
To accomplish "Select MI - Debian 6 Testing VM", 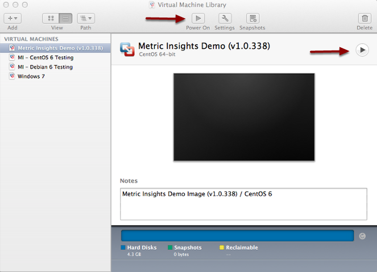I will pos(55,67).
